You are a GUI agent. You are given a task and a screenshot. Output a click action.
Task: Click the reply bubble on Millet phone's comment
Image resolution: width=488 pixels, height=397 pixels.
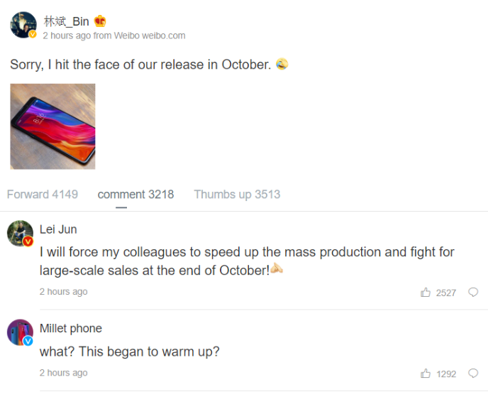pos(473,374)
